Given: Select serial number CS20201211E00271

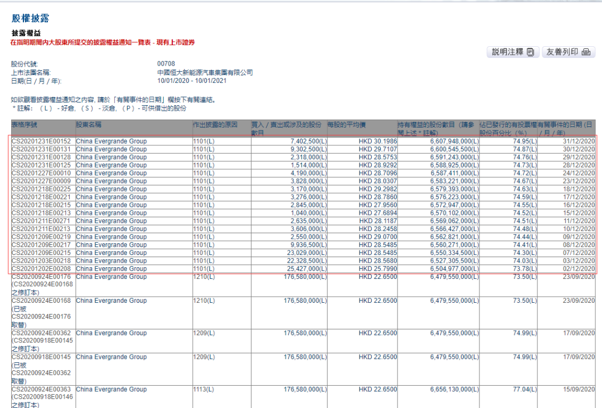Looking at the screenshot, I should tap(41, 221).
